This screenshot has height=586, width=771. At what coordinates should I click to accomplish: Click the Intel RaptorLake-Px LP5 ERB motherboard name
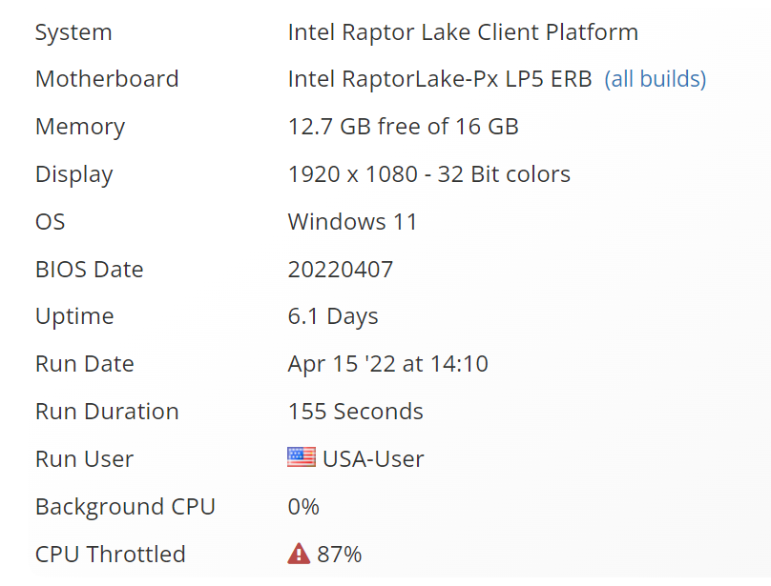(x=440, y=79)
